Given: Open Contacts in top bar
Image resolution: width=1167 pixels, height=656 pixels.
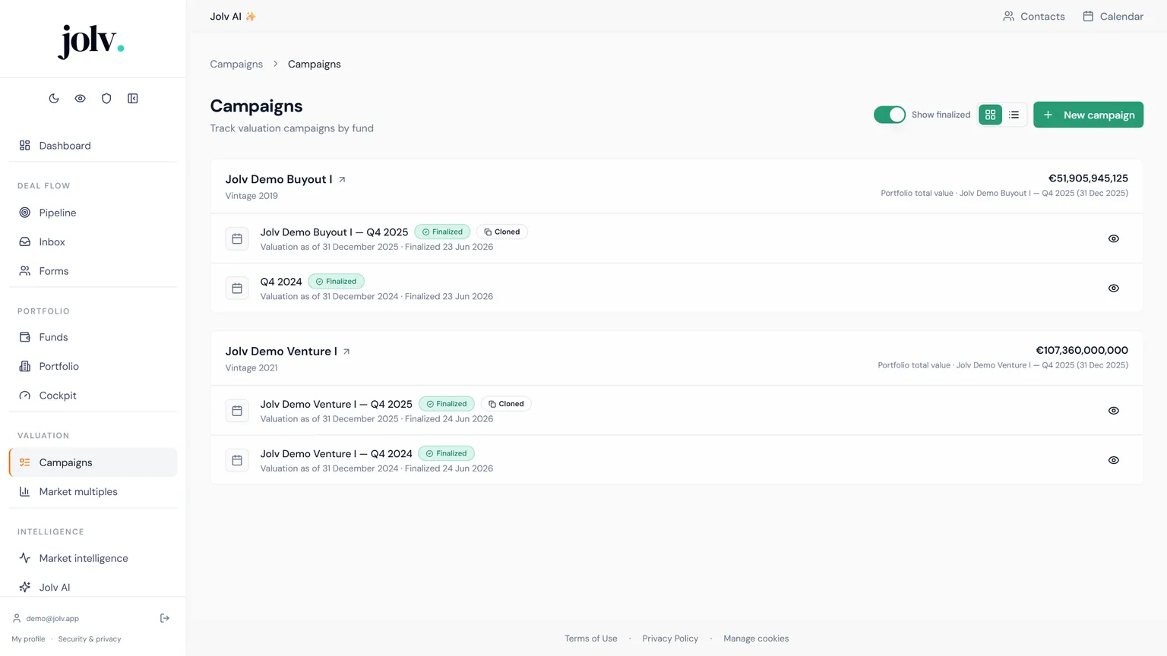Looking at the screenshot, I should pyautogui.click(x=1033, y=16).
